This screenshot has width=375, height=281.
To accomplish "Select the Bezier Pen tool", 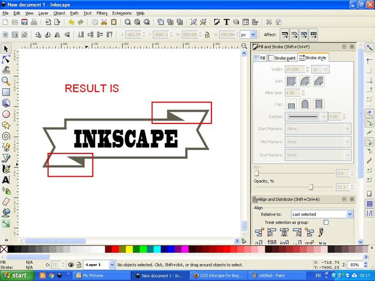I will (6, 157).
